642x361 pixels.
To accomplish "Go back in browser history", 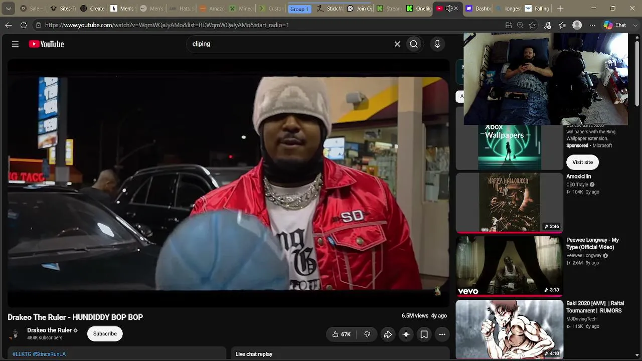I will click(x=9, y=25).
